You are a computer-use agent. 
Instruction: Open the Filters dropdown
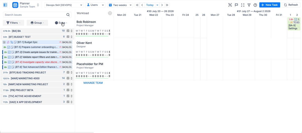(x=14, y=23)
